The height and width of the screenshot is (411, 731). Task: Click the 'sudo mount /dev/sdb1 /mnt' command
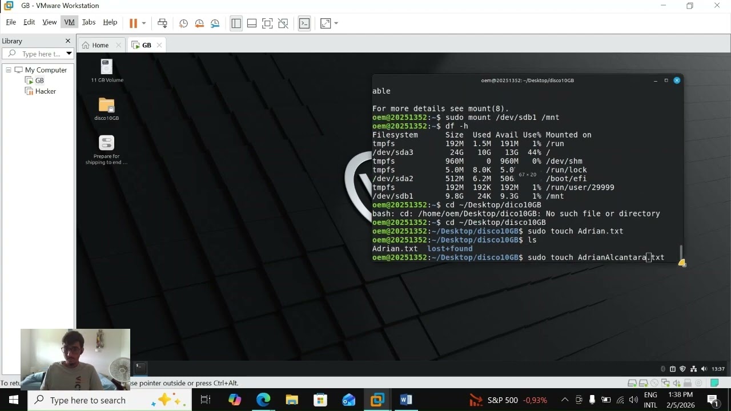click(x=503, y=118)
